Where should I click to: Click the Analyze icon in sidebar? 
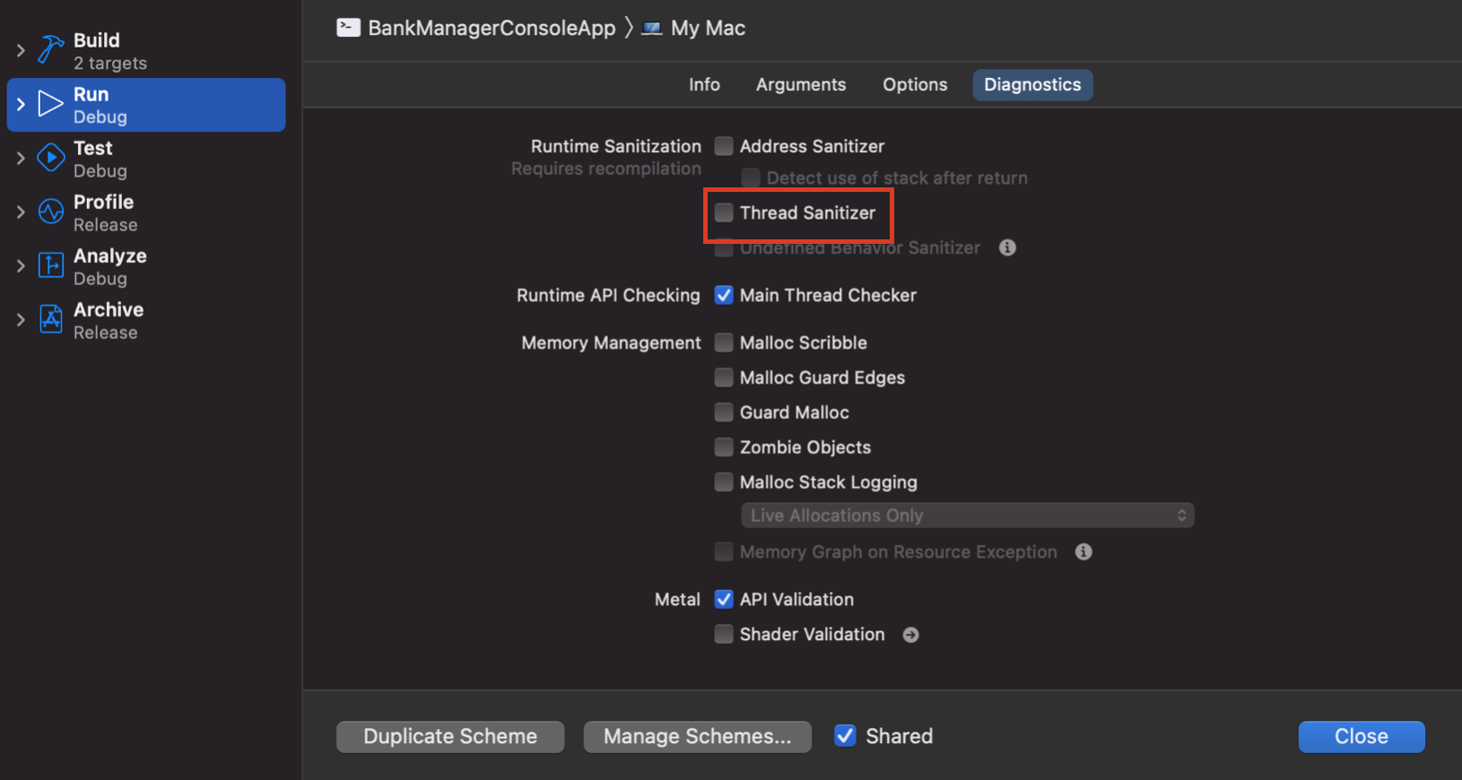(50, 265)
